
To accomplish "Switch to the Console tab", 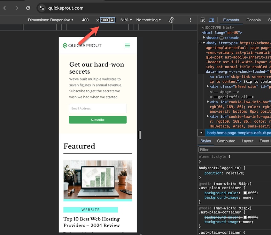I will coord(253,20).
